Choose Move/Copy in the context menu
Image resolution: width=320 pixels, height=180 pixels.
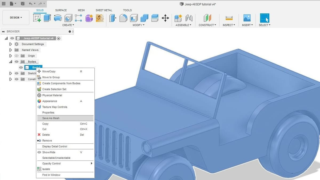(65, 71)
